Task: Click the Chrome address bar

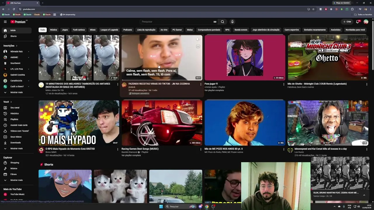Action: [x=164, y=9]
